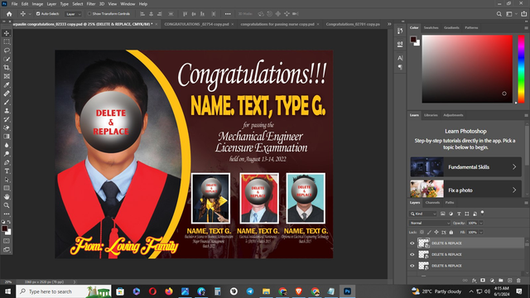Screen dimensions: 530x298
Task: Select the Horizontal Type tool
Action: pyautogui.click(x=7, y=171)
